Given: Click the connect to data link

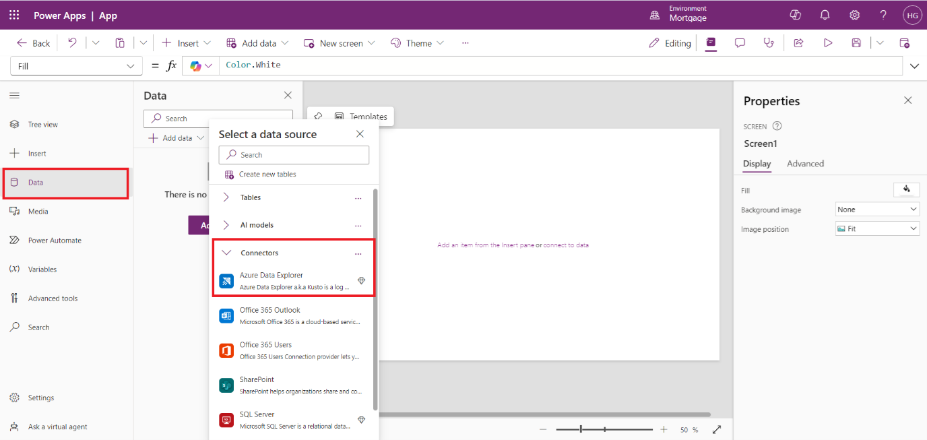Looking at the screenshot, I should click(x=566, y=245).
